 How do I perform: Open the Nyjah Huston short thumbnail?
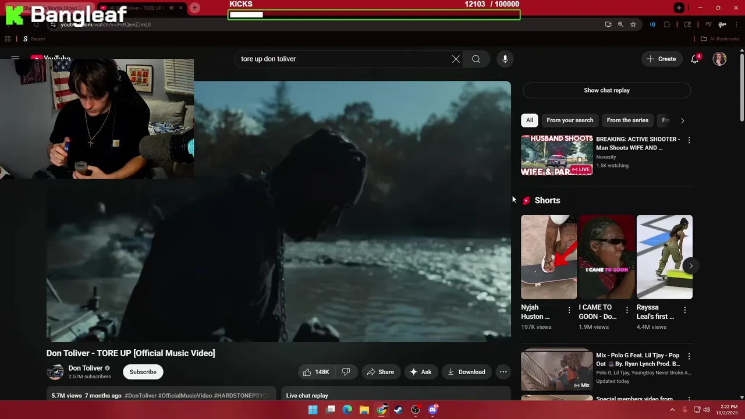549,257
